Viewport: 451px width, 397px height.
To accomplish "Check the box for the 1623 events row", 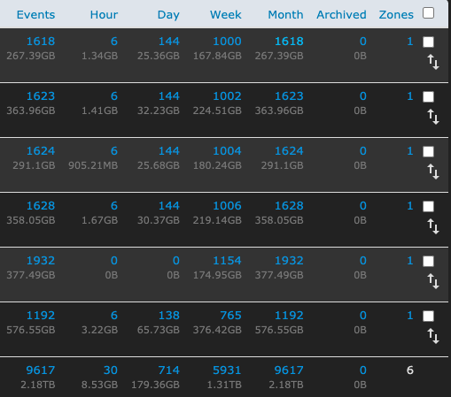I will pos(428,96).
